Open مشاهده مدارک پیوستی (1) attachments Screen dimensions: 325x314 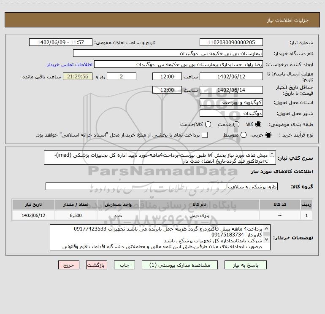click(180, 265)
